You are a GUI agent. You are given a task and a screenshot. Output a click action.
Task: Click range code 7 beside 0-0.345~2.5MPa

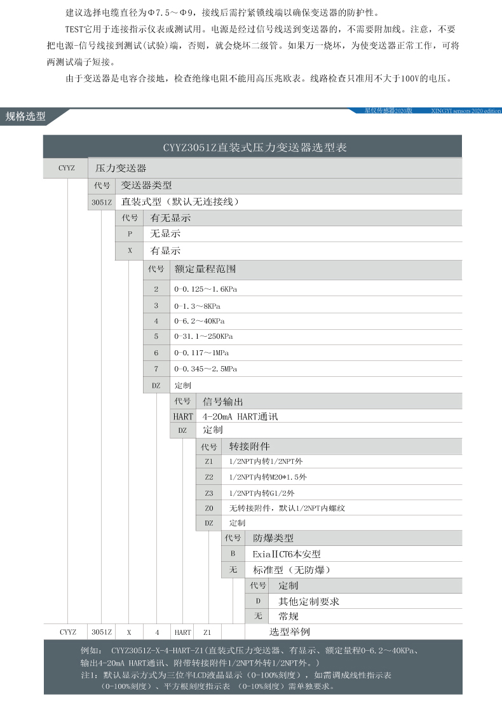pyautogui.click(x=156, y=369)
